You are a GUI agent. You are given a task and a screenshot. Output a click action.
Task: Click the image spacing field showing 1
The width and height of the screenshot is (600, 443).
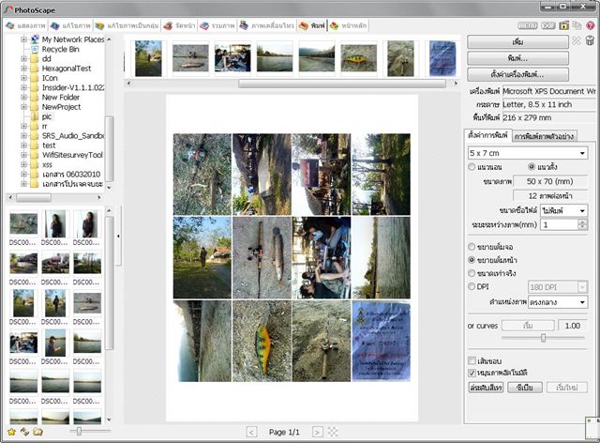[x=559, y=224]
